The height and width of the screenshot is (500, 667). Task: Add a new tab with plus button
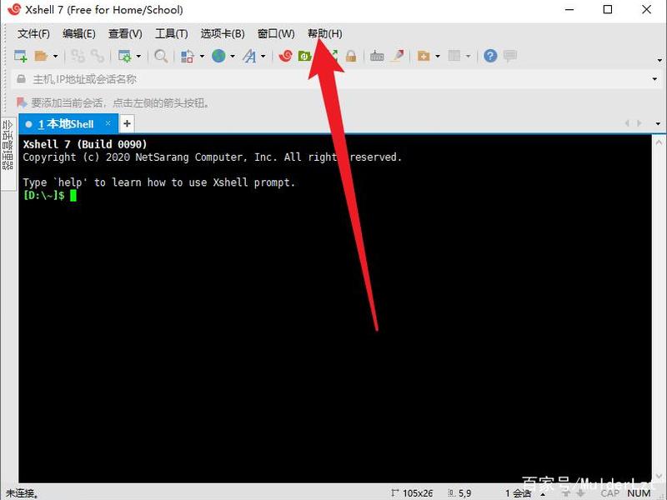pos(127,123)
